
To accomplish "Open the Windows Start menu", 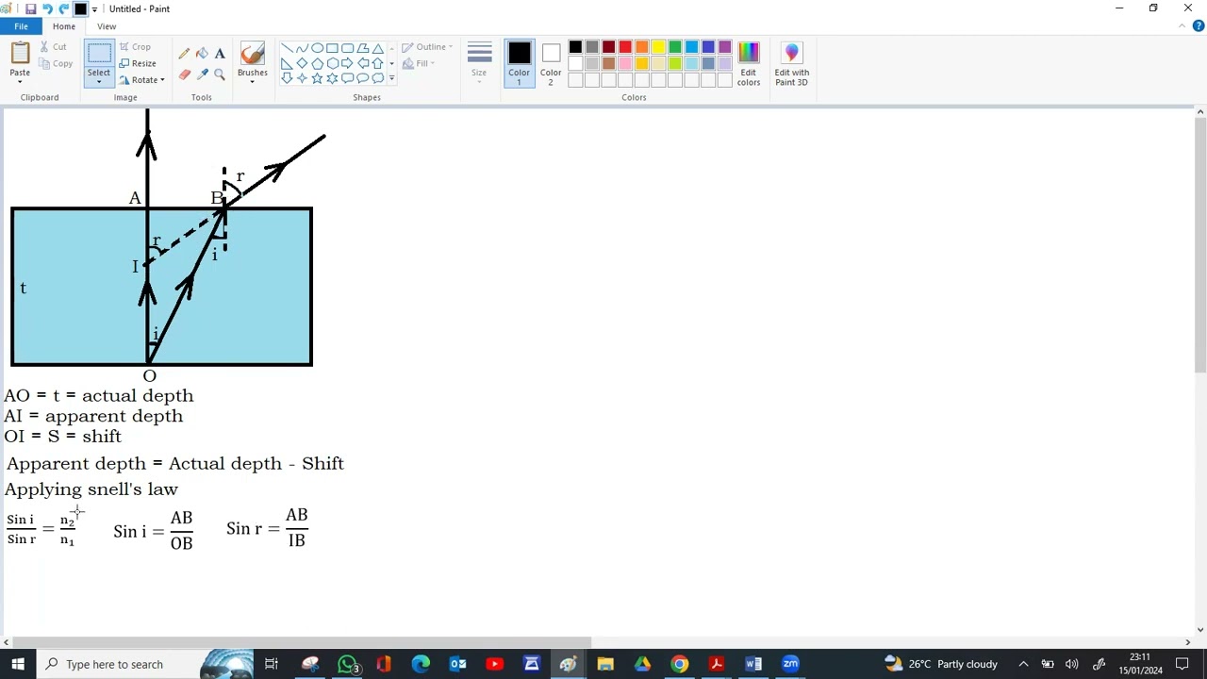I will point(18,664).
